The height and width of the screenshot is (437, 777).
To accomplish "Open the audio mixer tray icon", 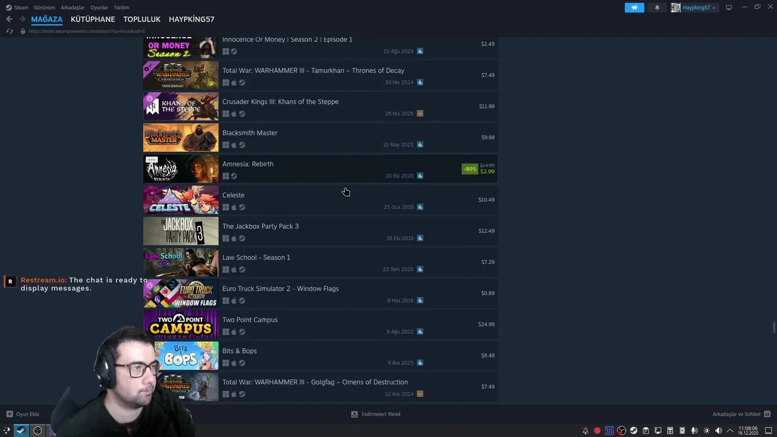I will pyautogui.click(x=609, y=430).
